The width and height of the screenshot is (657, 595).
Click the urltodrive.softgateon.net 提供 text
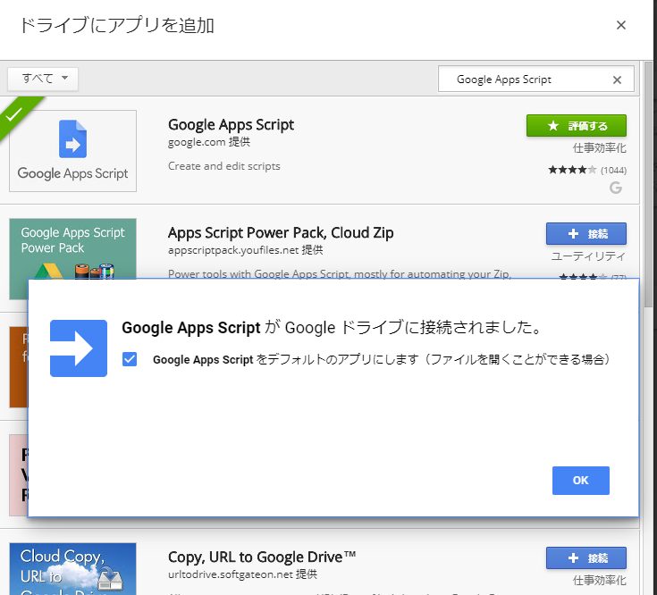pyautogui.click(x=242, y=574)
